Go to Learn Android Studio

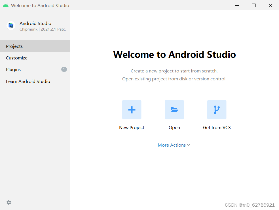(35, 82)
